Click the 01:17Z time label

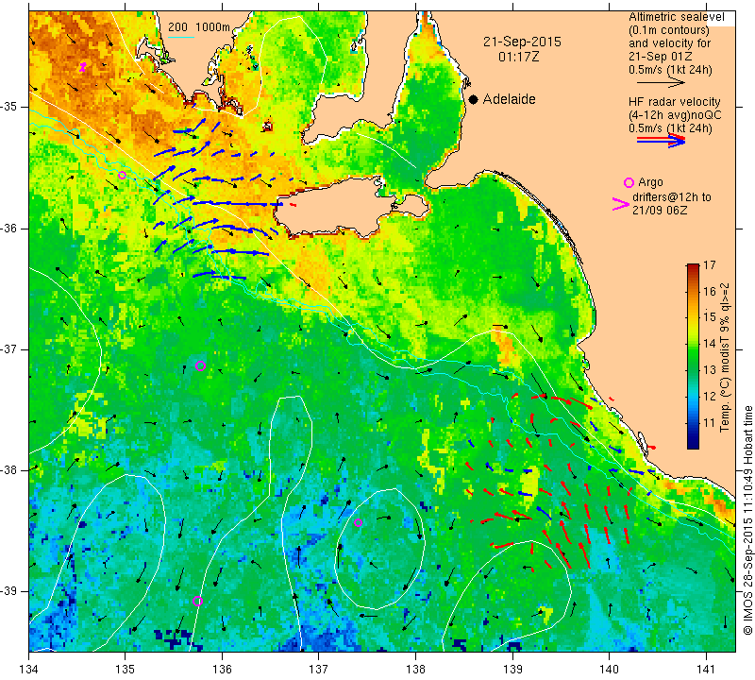(x=518, y=57)
